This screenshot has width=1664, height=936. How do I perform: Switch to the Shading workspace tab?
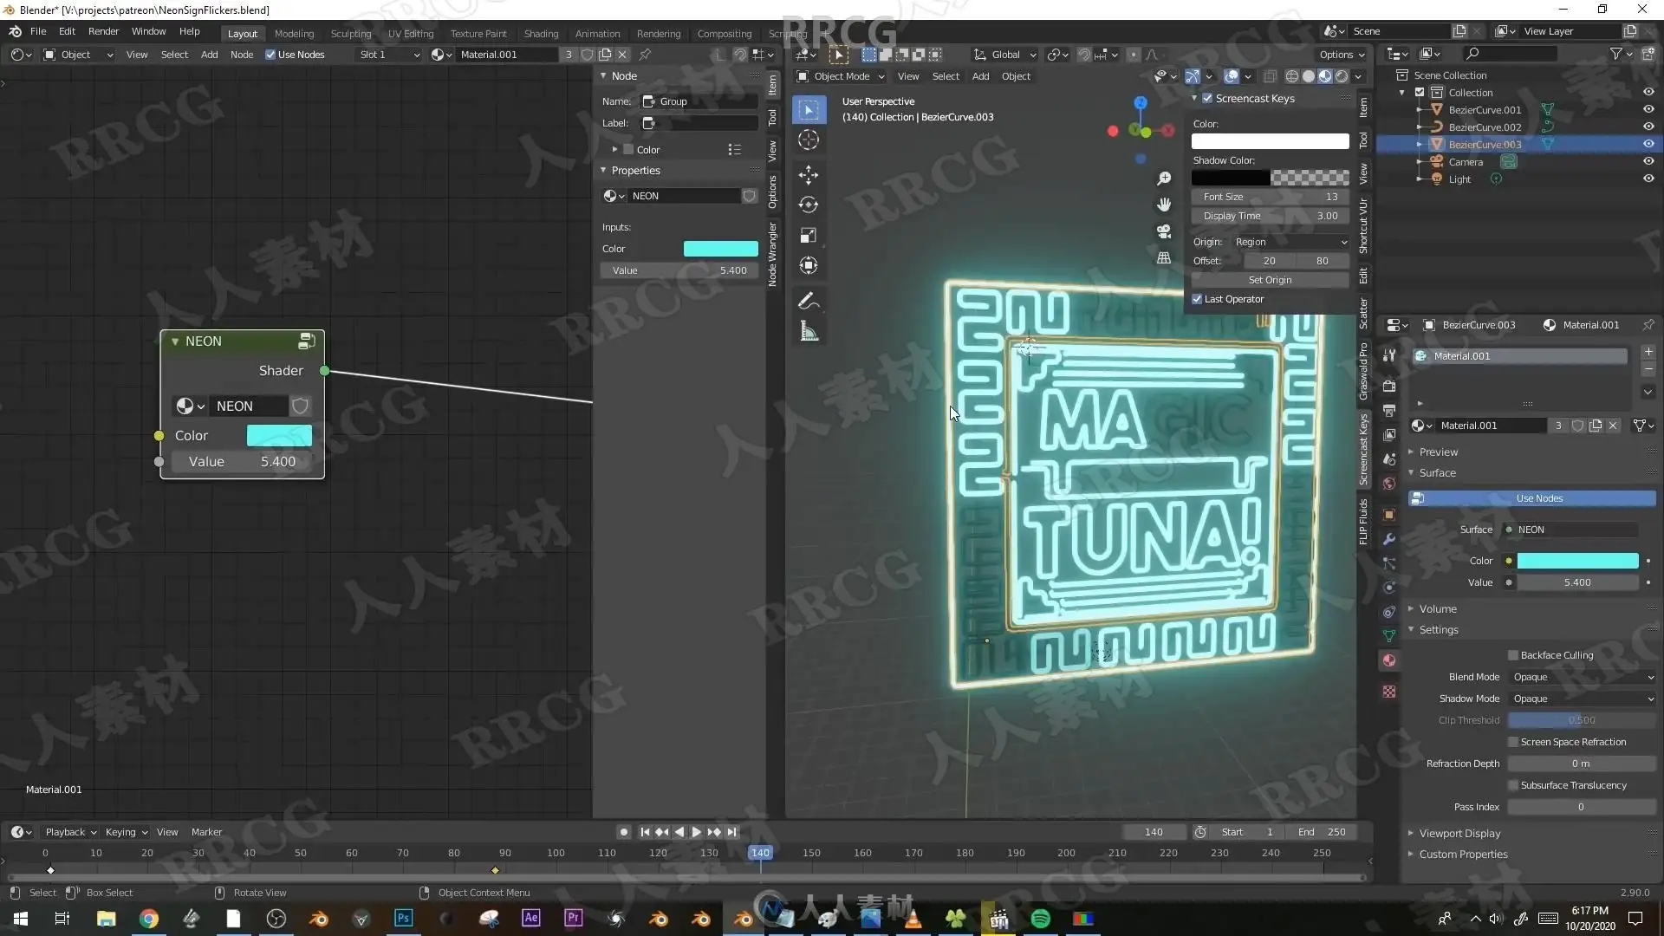[x=541, y=33]
